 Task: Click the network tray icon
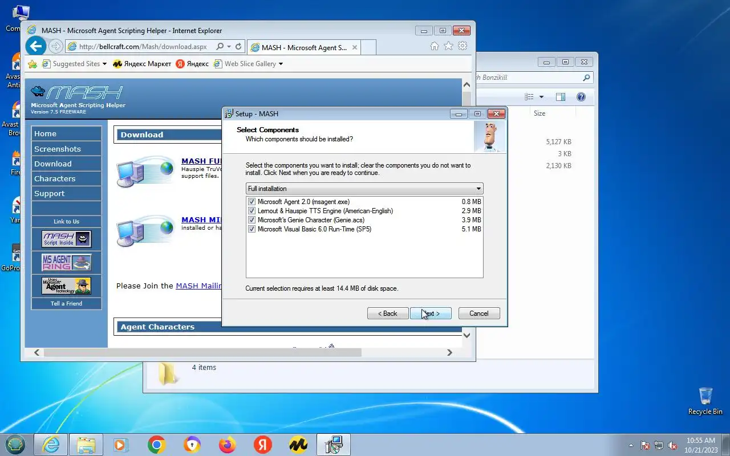coord(659,445)
